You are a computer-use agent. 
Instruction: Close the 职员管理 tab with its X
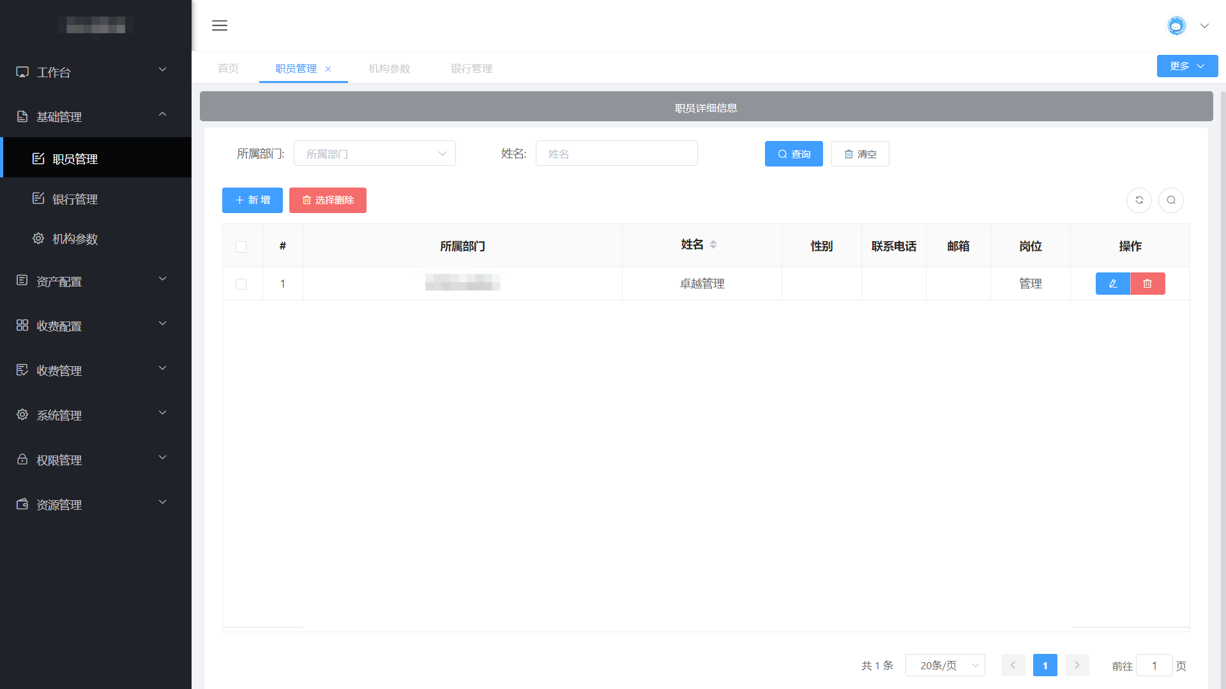328,69
